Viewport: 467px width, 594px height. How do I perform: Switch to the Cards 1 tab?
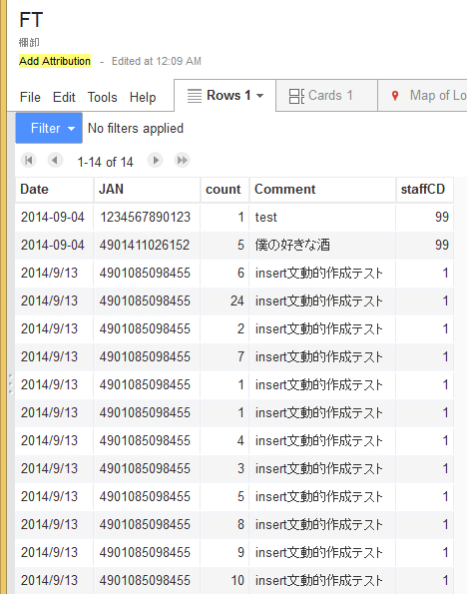(327, 96)
